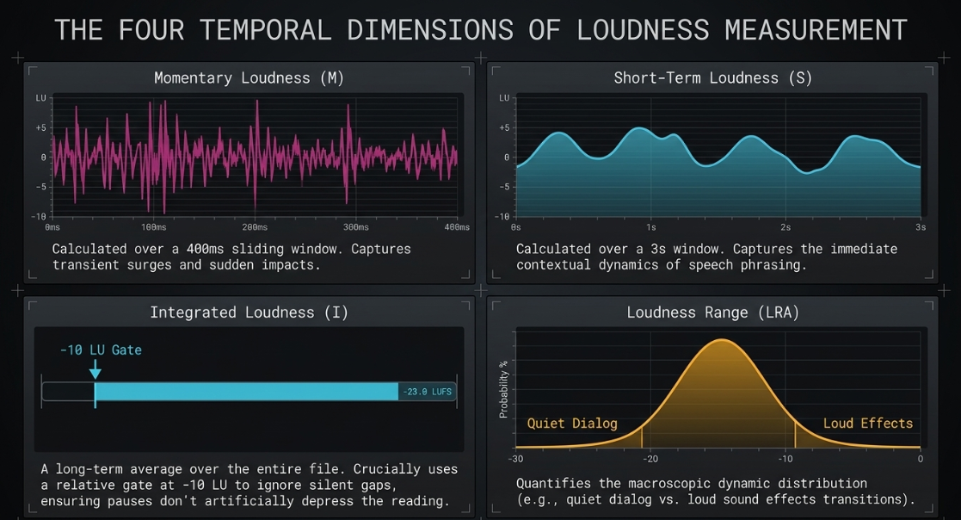Click the magenta Momentary Loudness waveform
The width and height of the screenshot is (961, 520).
click(x=255, y=157)
